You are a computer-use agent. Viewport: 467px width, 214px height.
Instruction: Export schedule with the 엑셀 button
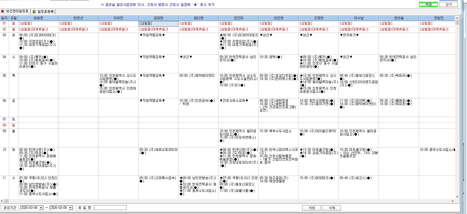[428, 5]
